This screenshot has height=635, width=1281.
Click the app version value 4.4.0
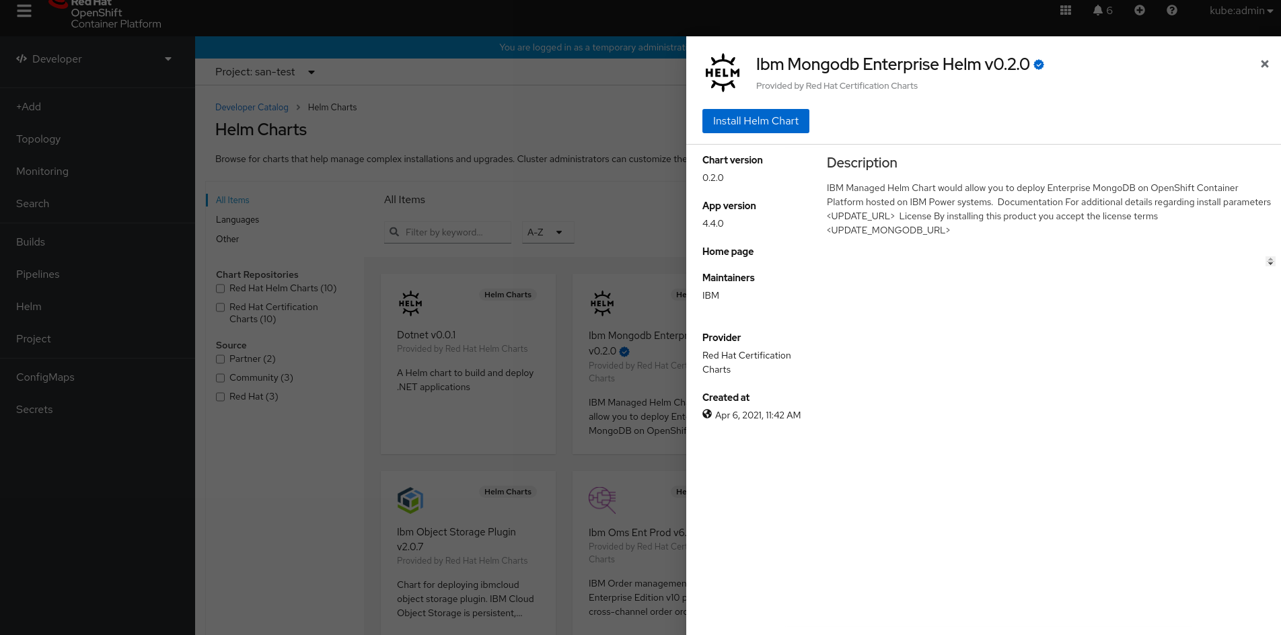point(713,224)
